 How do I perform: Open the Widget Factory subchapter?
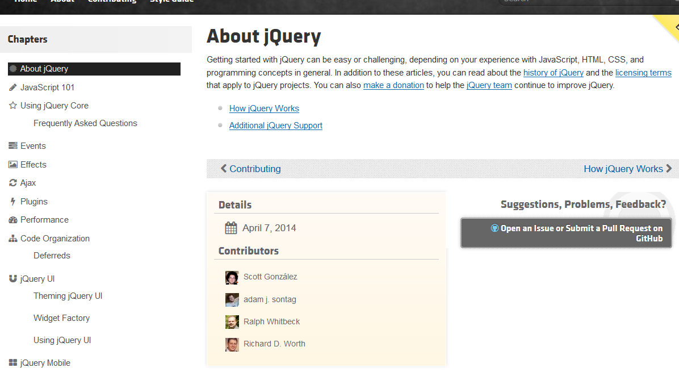[61, 318]
